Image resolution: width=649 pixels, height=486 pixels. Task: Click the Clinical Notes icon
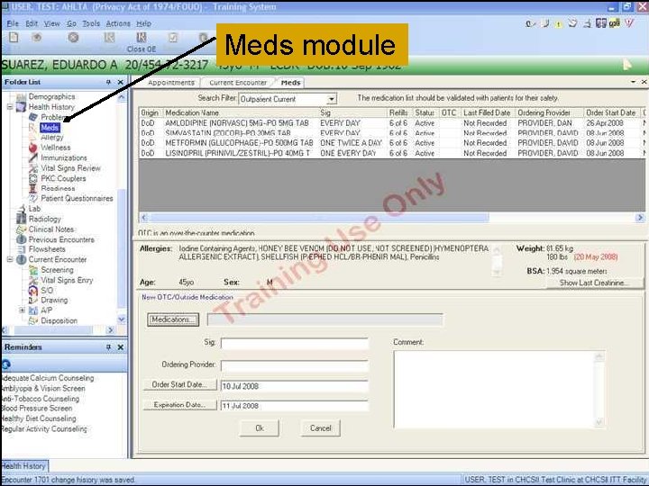point(21,229)
